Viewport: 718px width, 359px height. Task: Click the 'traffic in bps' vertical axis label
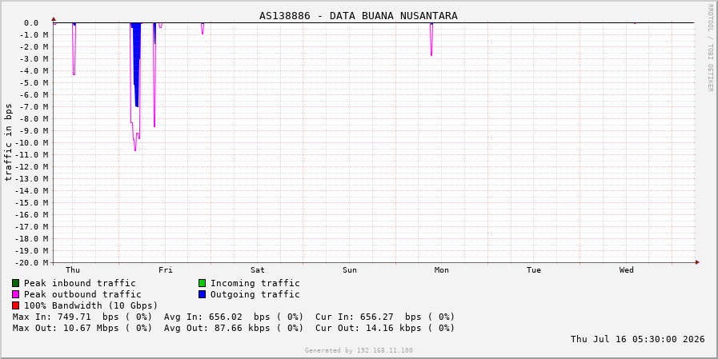click(x=8, y=142)
